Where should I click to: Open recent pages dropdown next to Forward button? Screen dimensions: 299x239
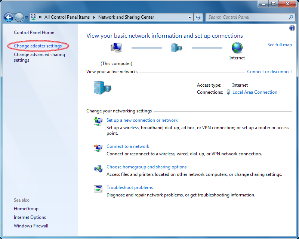tap(27, 18)
